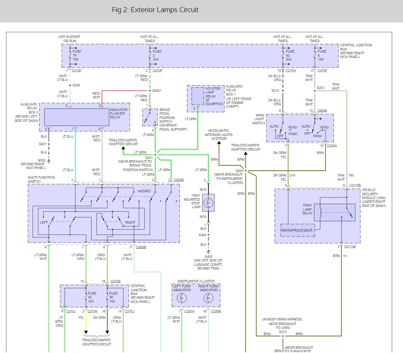The image size is (403, 353).
Task: Click the 'YEL' wire label
Action: [x=81, y=318]
